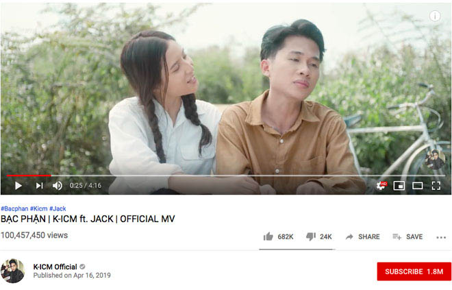
Task: Open the #Jack hashtag link
Action: click(58, 208)
